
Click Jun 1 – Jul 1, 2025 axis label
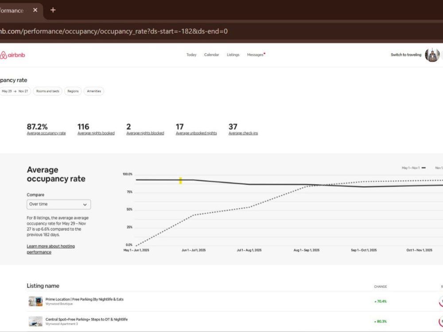(194, 250)
